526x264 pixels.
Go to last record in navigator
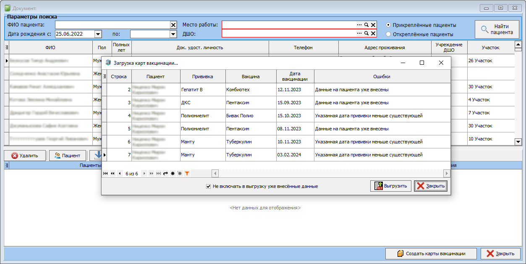[x=158, y=173]
